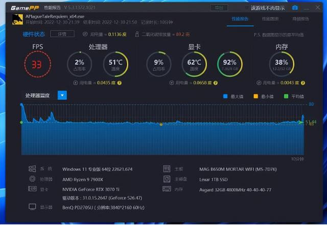Viewport: 327px width, 225px height.
Task: Click the processor temperature gauge showing 51°C
Action: (x=115, y=64)
